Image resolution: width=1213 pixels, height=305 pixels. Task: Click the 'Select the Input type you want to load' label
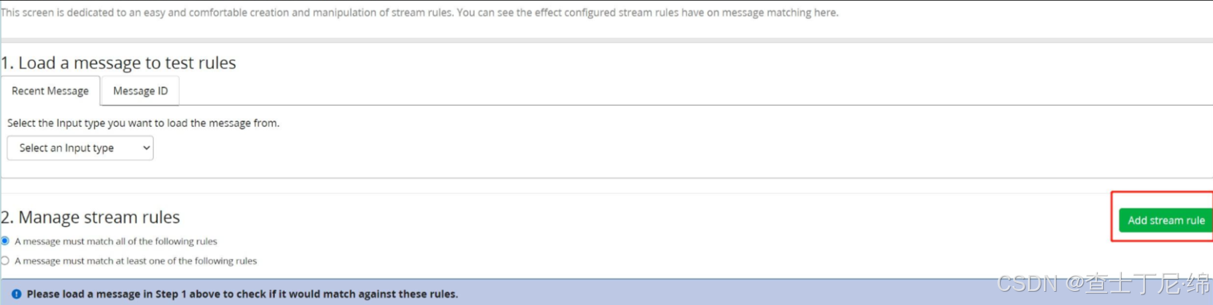[x=143, y=123]
